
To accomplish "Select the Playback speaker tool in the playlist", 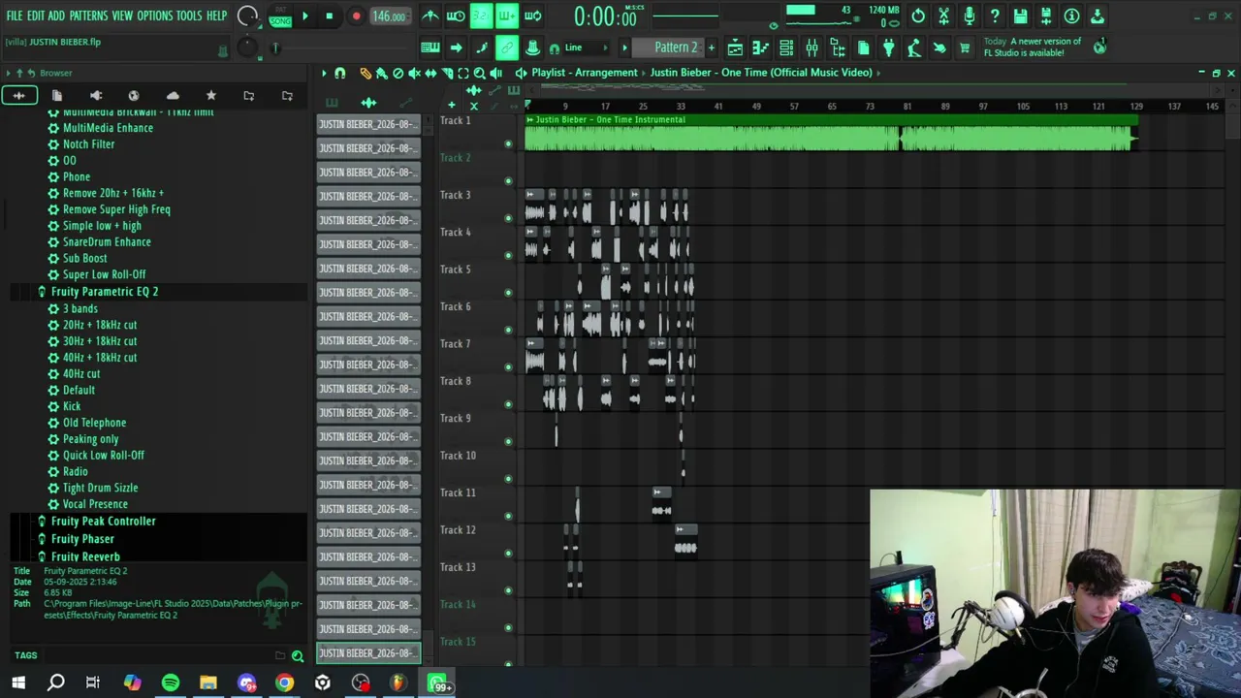I will (x=496, y=73).
